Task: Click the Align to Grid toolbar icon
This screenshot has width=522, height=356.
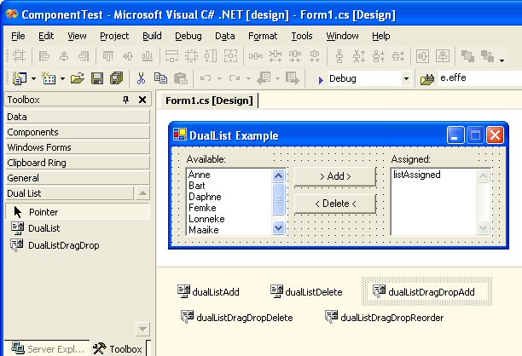Action: click(19, 56)
